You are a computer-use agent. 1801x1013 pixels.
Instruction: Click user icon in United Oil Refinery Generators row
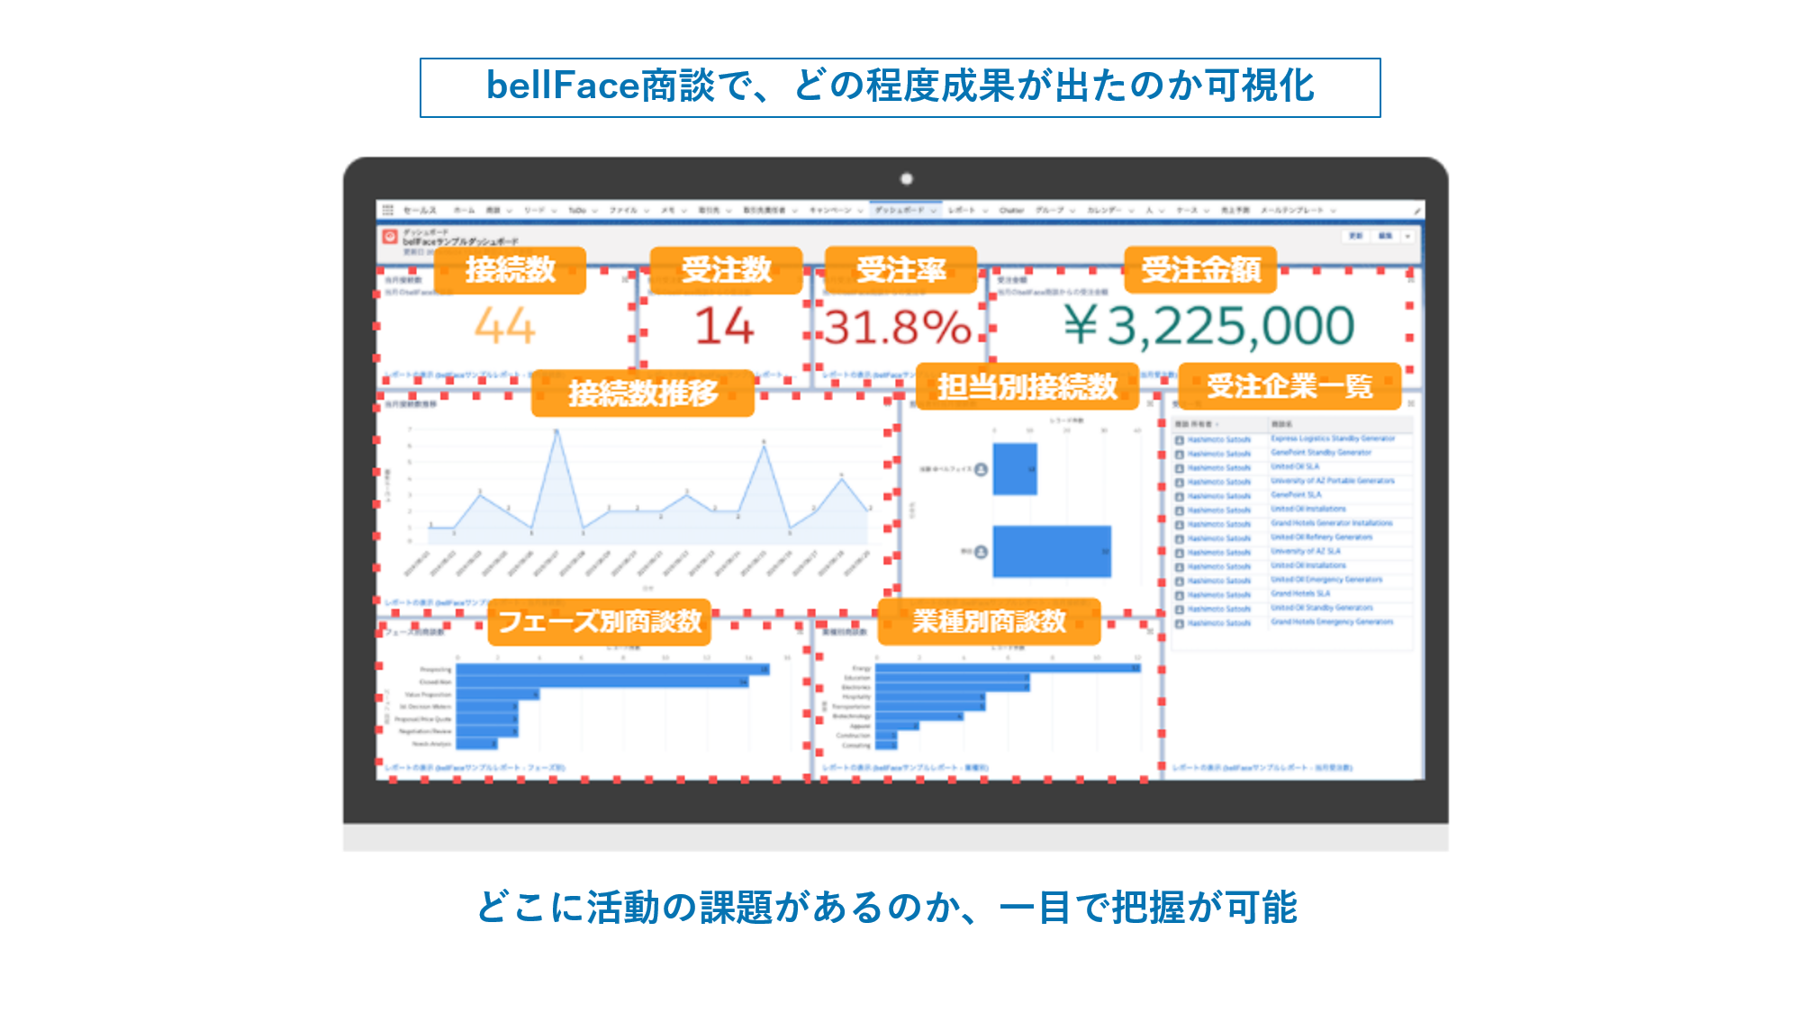(1180, 538)
